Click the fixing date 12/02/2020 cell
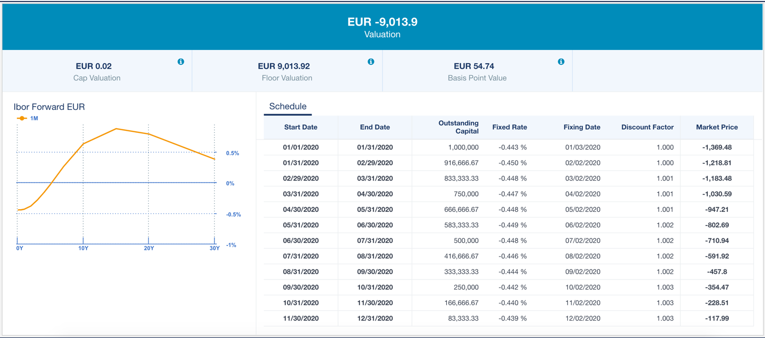This screenshot has height=338, width=765. coord(582,318)
